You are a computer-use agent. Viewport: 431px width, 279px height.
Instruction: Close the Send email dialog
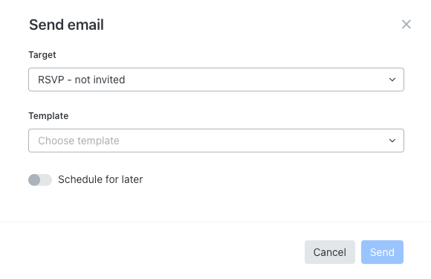(x=406, y=25)
